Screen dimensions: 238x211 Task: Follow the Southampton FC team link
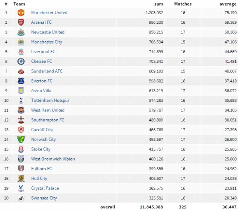48,120
